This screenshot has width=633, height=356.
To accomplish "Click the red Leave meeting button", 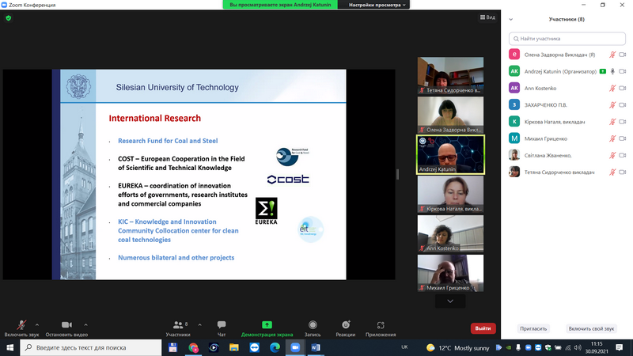I will (x=483, y=328).
